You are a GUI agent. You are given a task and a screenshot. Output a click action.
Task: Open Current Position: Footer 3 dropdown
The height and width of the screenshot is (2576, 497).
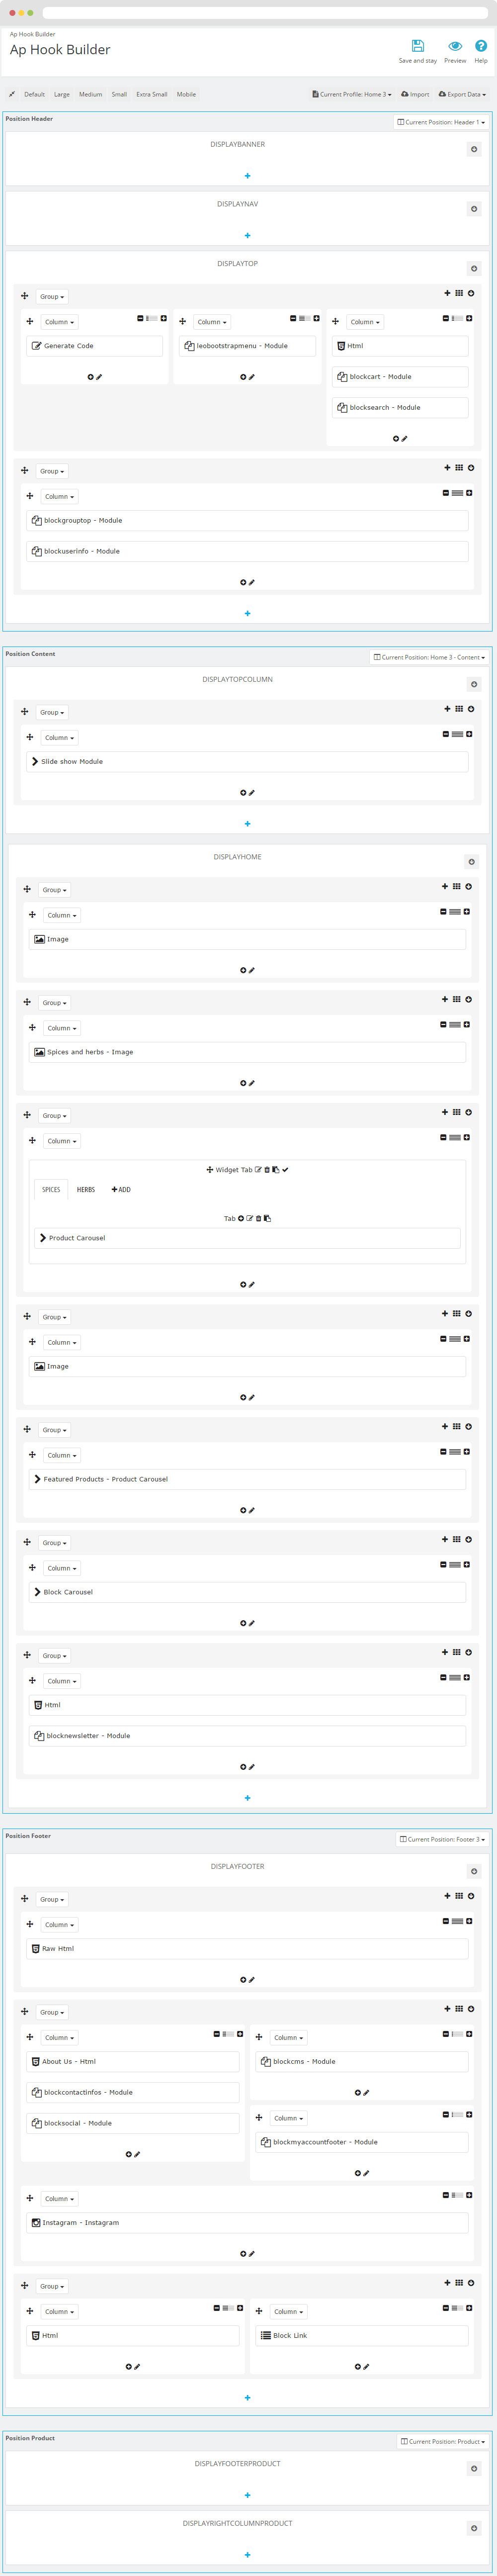[442, 1839]
